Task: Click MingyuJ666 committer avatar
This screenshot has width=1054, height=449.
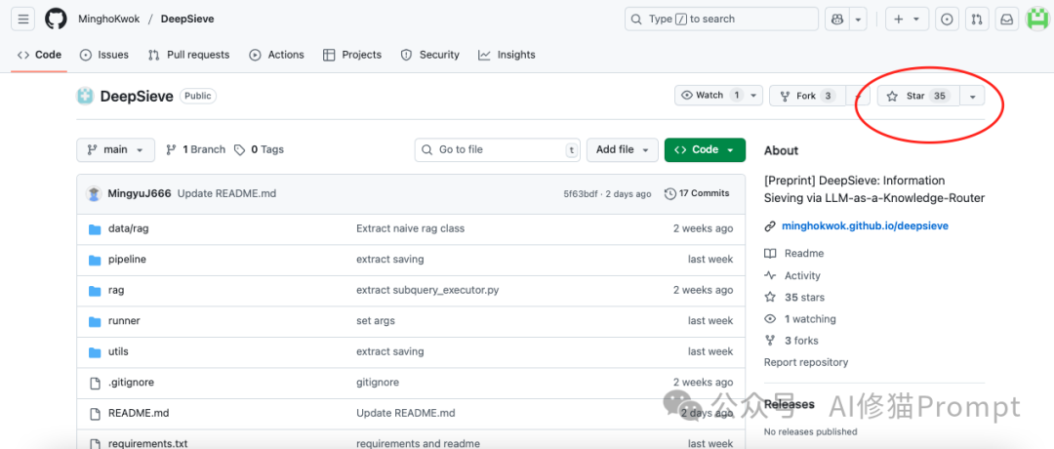Action: click(94, 193)
